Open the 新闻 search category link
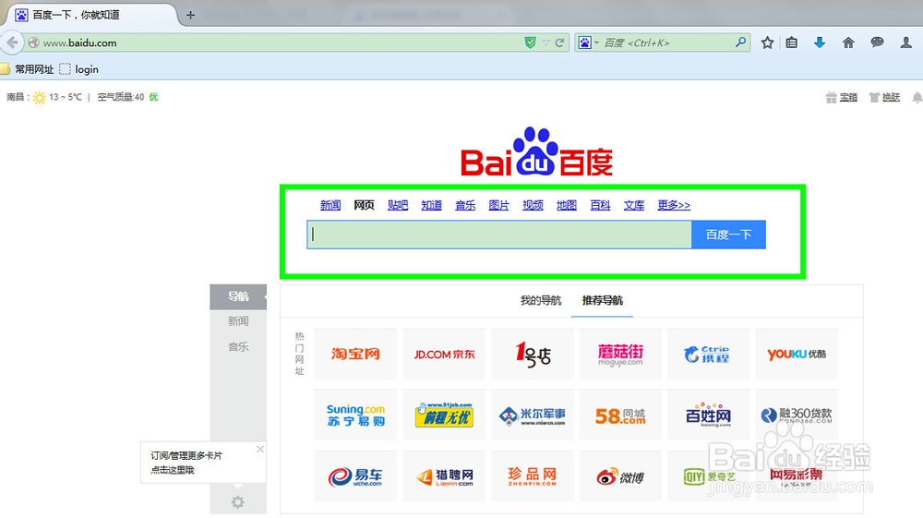The image size is (923, 518). 330,205
